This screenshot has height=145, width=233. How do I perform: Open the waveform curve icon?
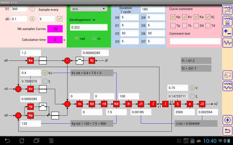click(227, 43)
